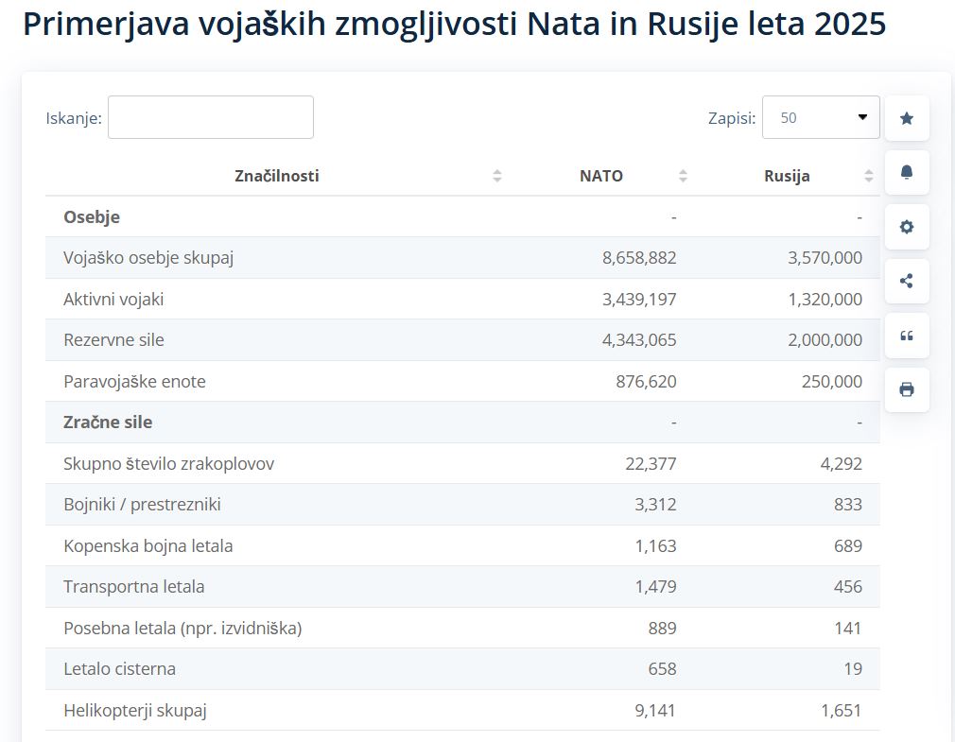Click the NATO column header
The width and height of the screenshot is (955, 742).
click(x=601, y=176)
